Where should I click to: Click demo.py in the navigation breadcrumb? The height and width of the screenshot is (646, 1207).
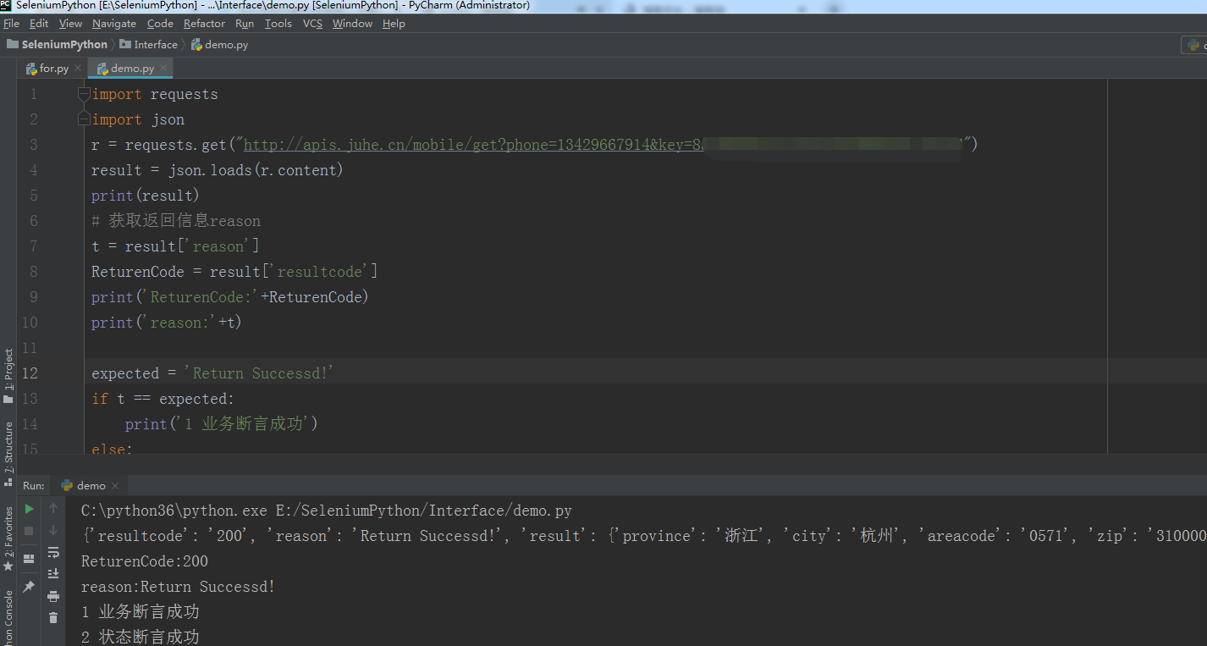click(x=226, y=44)
